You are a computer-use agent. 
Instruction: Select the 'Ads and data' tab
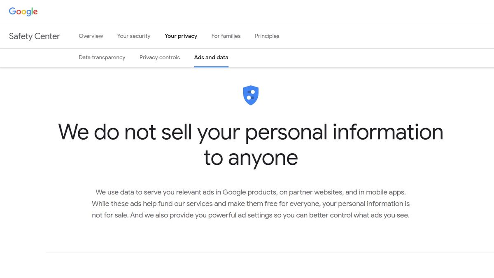coord(211,57)
